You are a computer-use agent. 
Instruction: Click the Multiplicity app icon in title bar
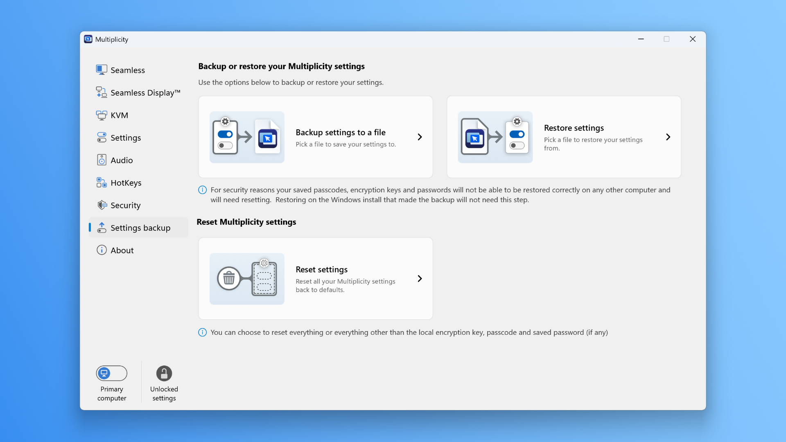pyautogui.click(x=88, y=39)
